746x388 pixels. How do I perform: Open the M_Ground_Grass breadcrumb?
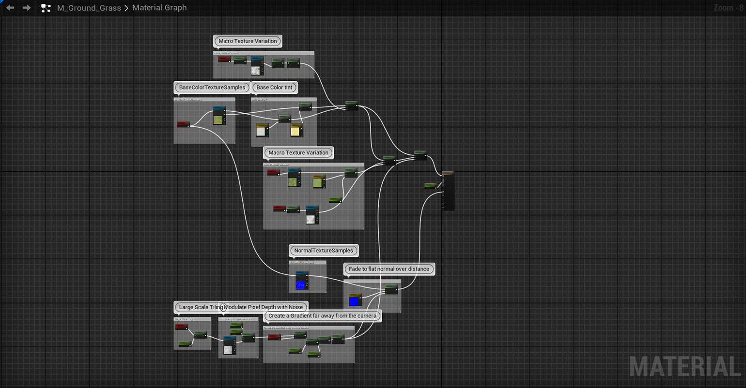pos(89,8)
